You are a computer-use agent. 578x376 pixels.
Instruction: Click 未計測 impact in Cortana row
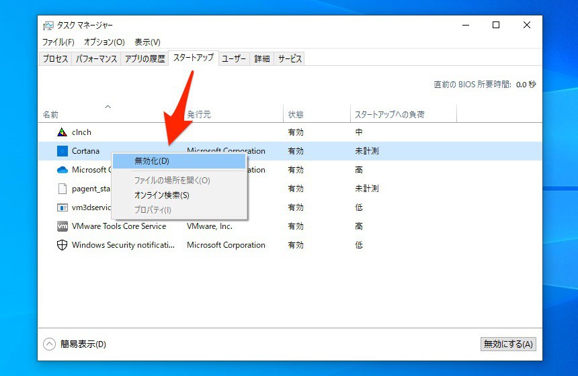[x=367, y=151]
